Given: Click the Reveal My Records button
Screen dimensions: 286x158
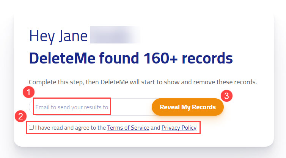Looking at the screenshot, I should 188,107.
